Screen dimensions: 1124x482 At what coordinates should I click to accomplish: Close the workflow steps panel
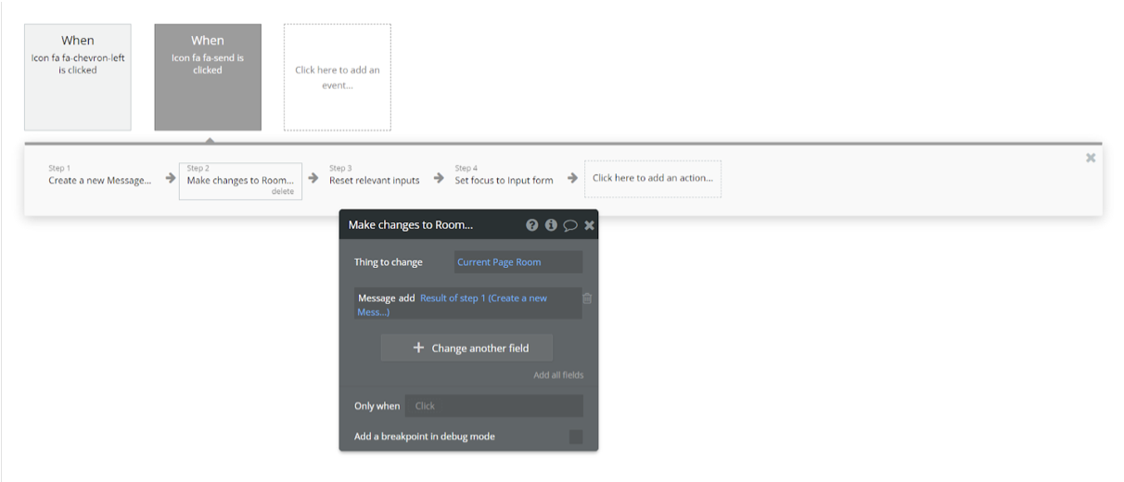1091,159
